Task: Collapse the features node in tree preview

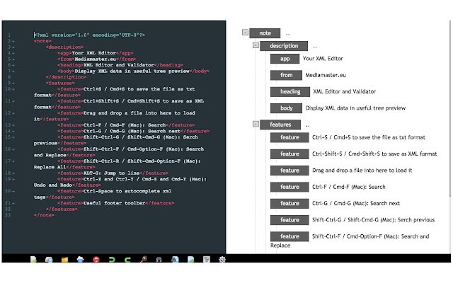Action: [x=256, y=124]
